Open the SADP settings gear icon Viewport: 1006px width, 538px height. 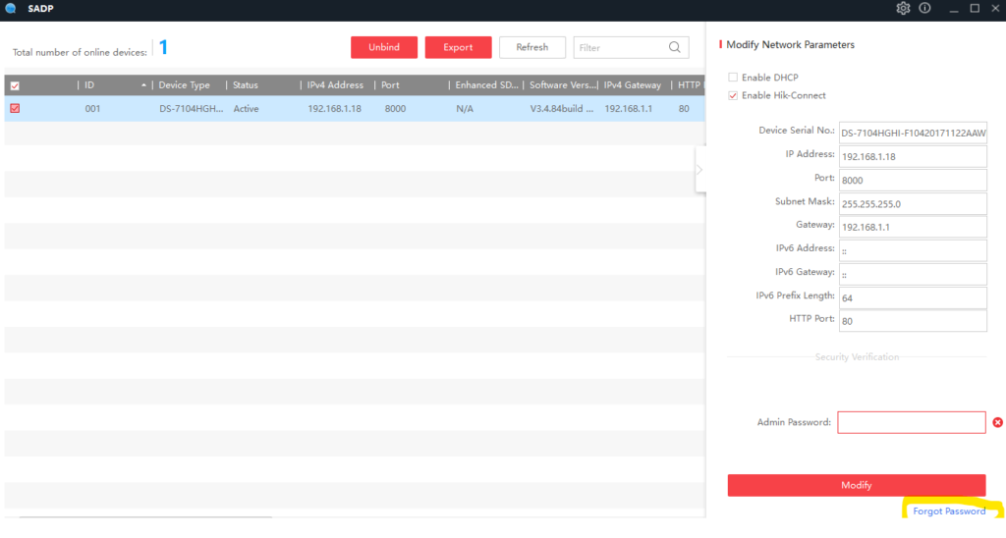[903, 8]
